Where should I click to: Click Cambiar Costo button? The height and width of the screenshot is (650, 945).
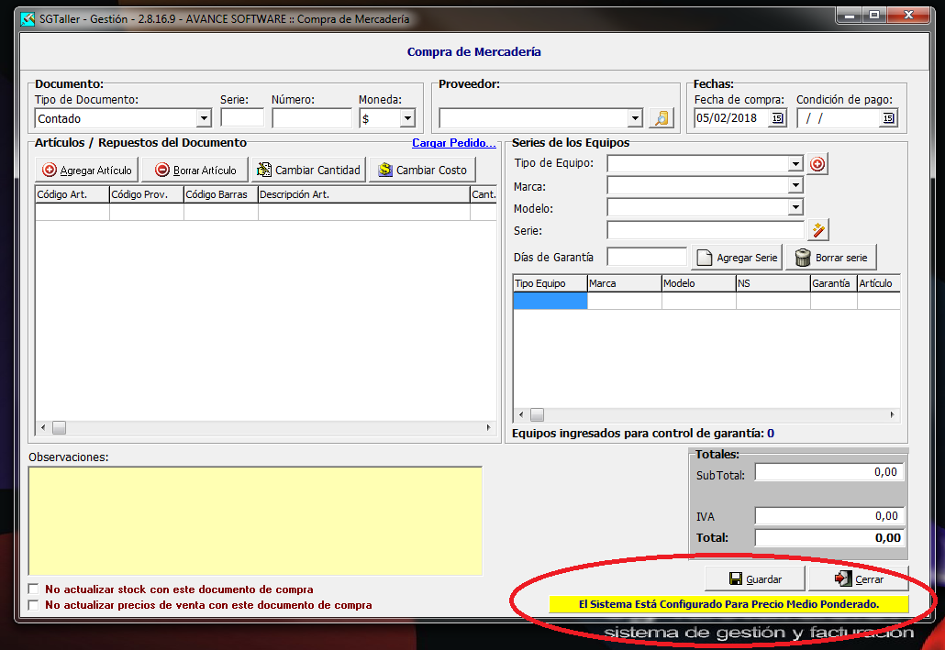click(423, 170)
